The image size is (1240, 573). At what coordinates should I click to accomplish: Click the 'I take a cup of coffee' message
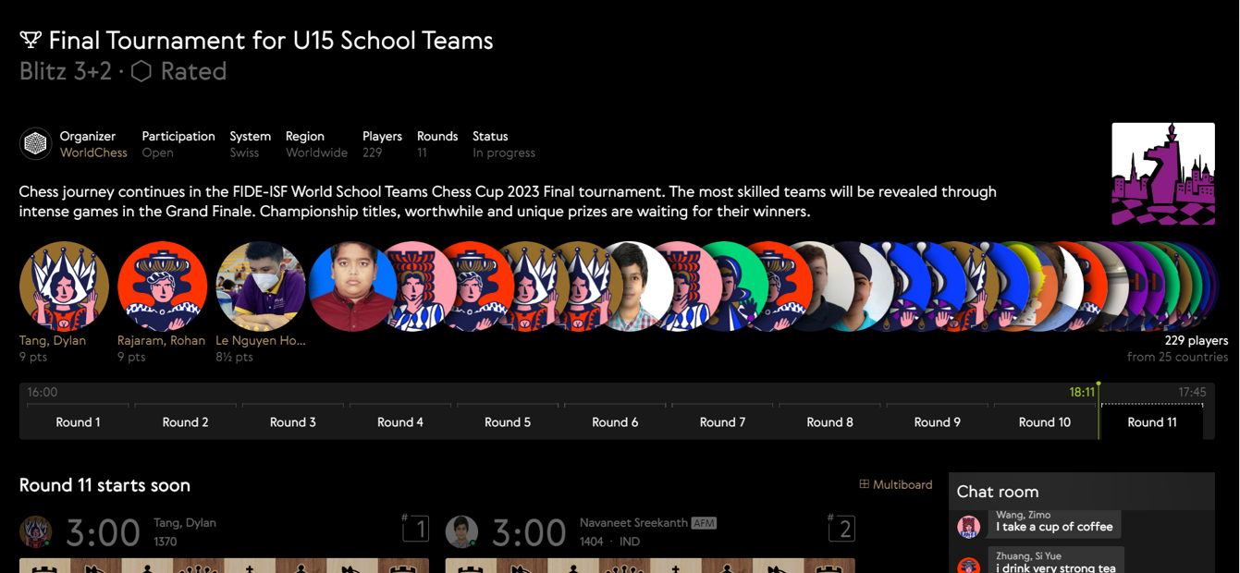click(1054, 527)
